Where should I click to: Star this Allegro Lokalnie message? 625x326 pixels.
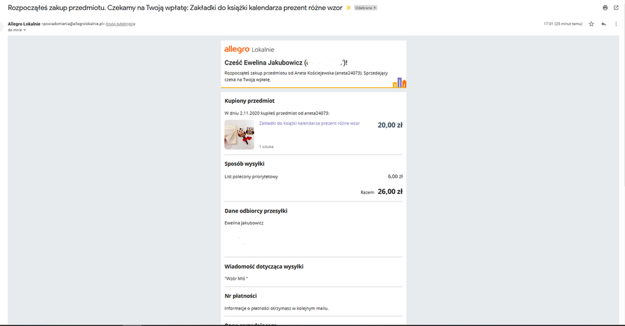click(x=591, y=24)
